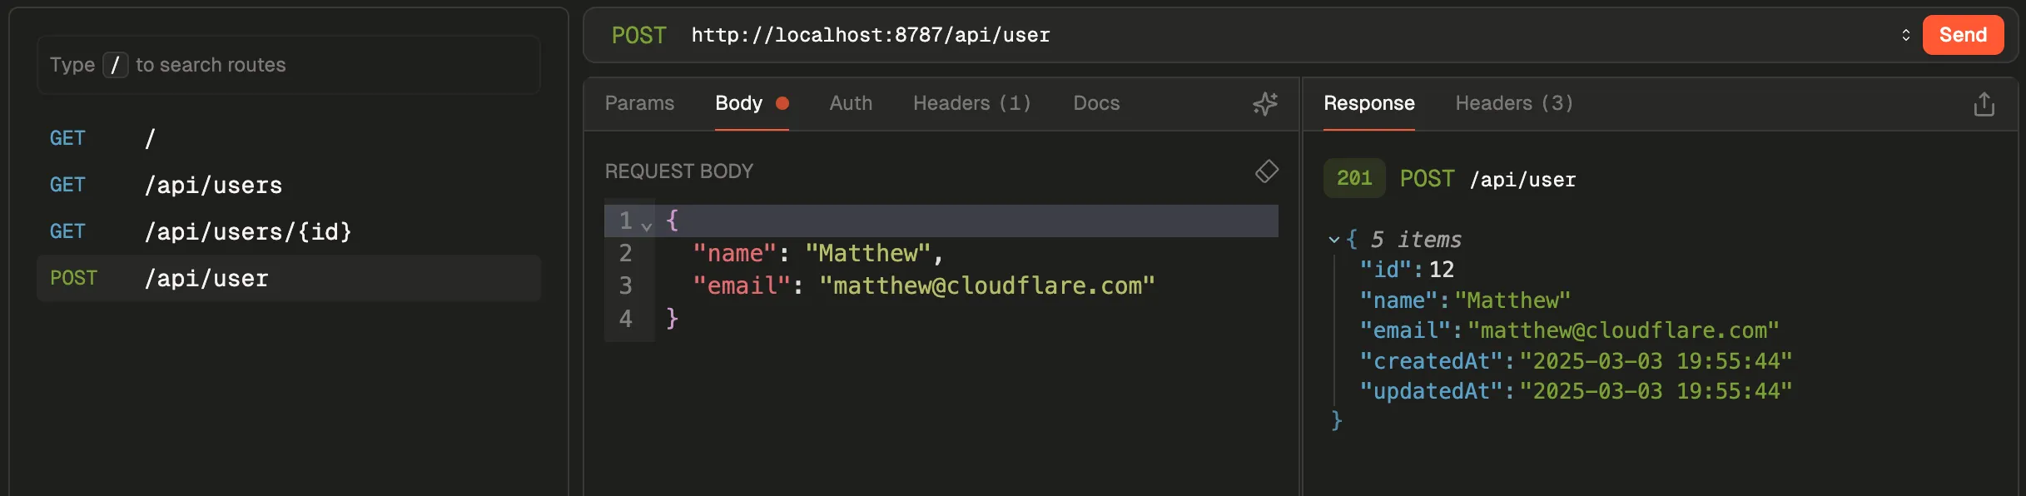2026x496 pixels.
Task: Collapse the 5 items JSON response tree
Action: point(1334,240)
